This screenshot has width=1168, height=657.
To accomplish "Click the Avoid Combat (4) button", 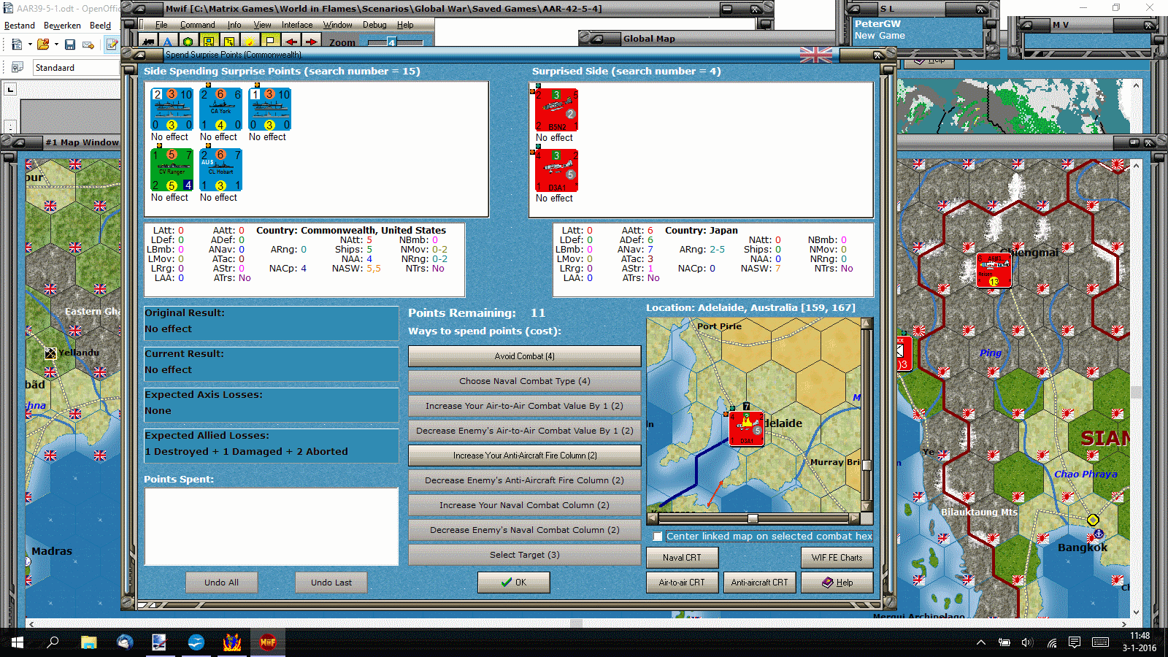I will [x=524, y=356].
